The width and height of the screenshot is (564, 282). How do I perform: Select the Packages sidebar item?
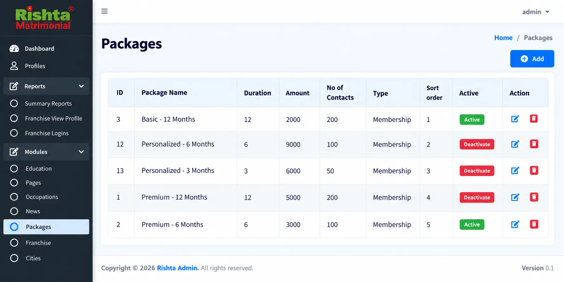(x=46, y=227)
